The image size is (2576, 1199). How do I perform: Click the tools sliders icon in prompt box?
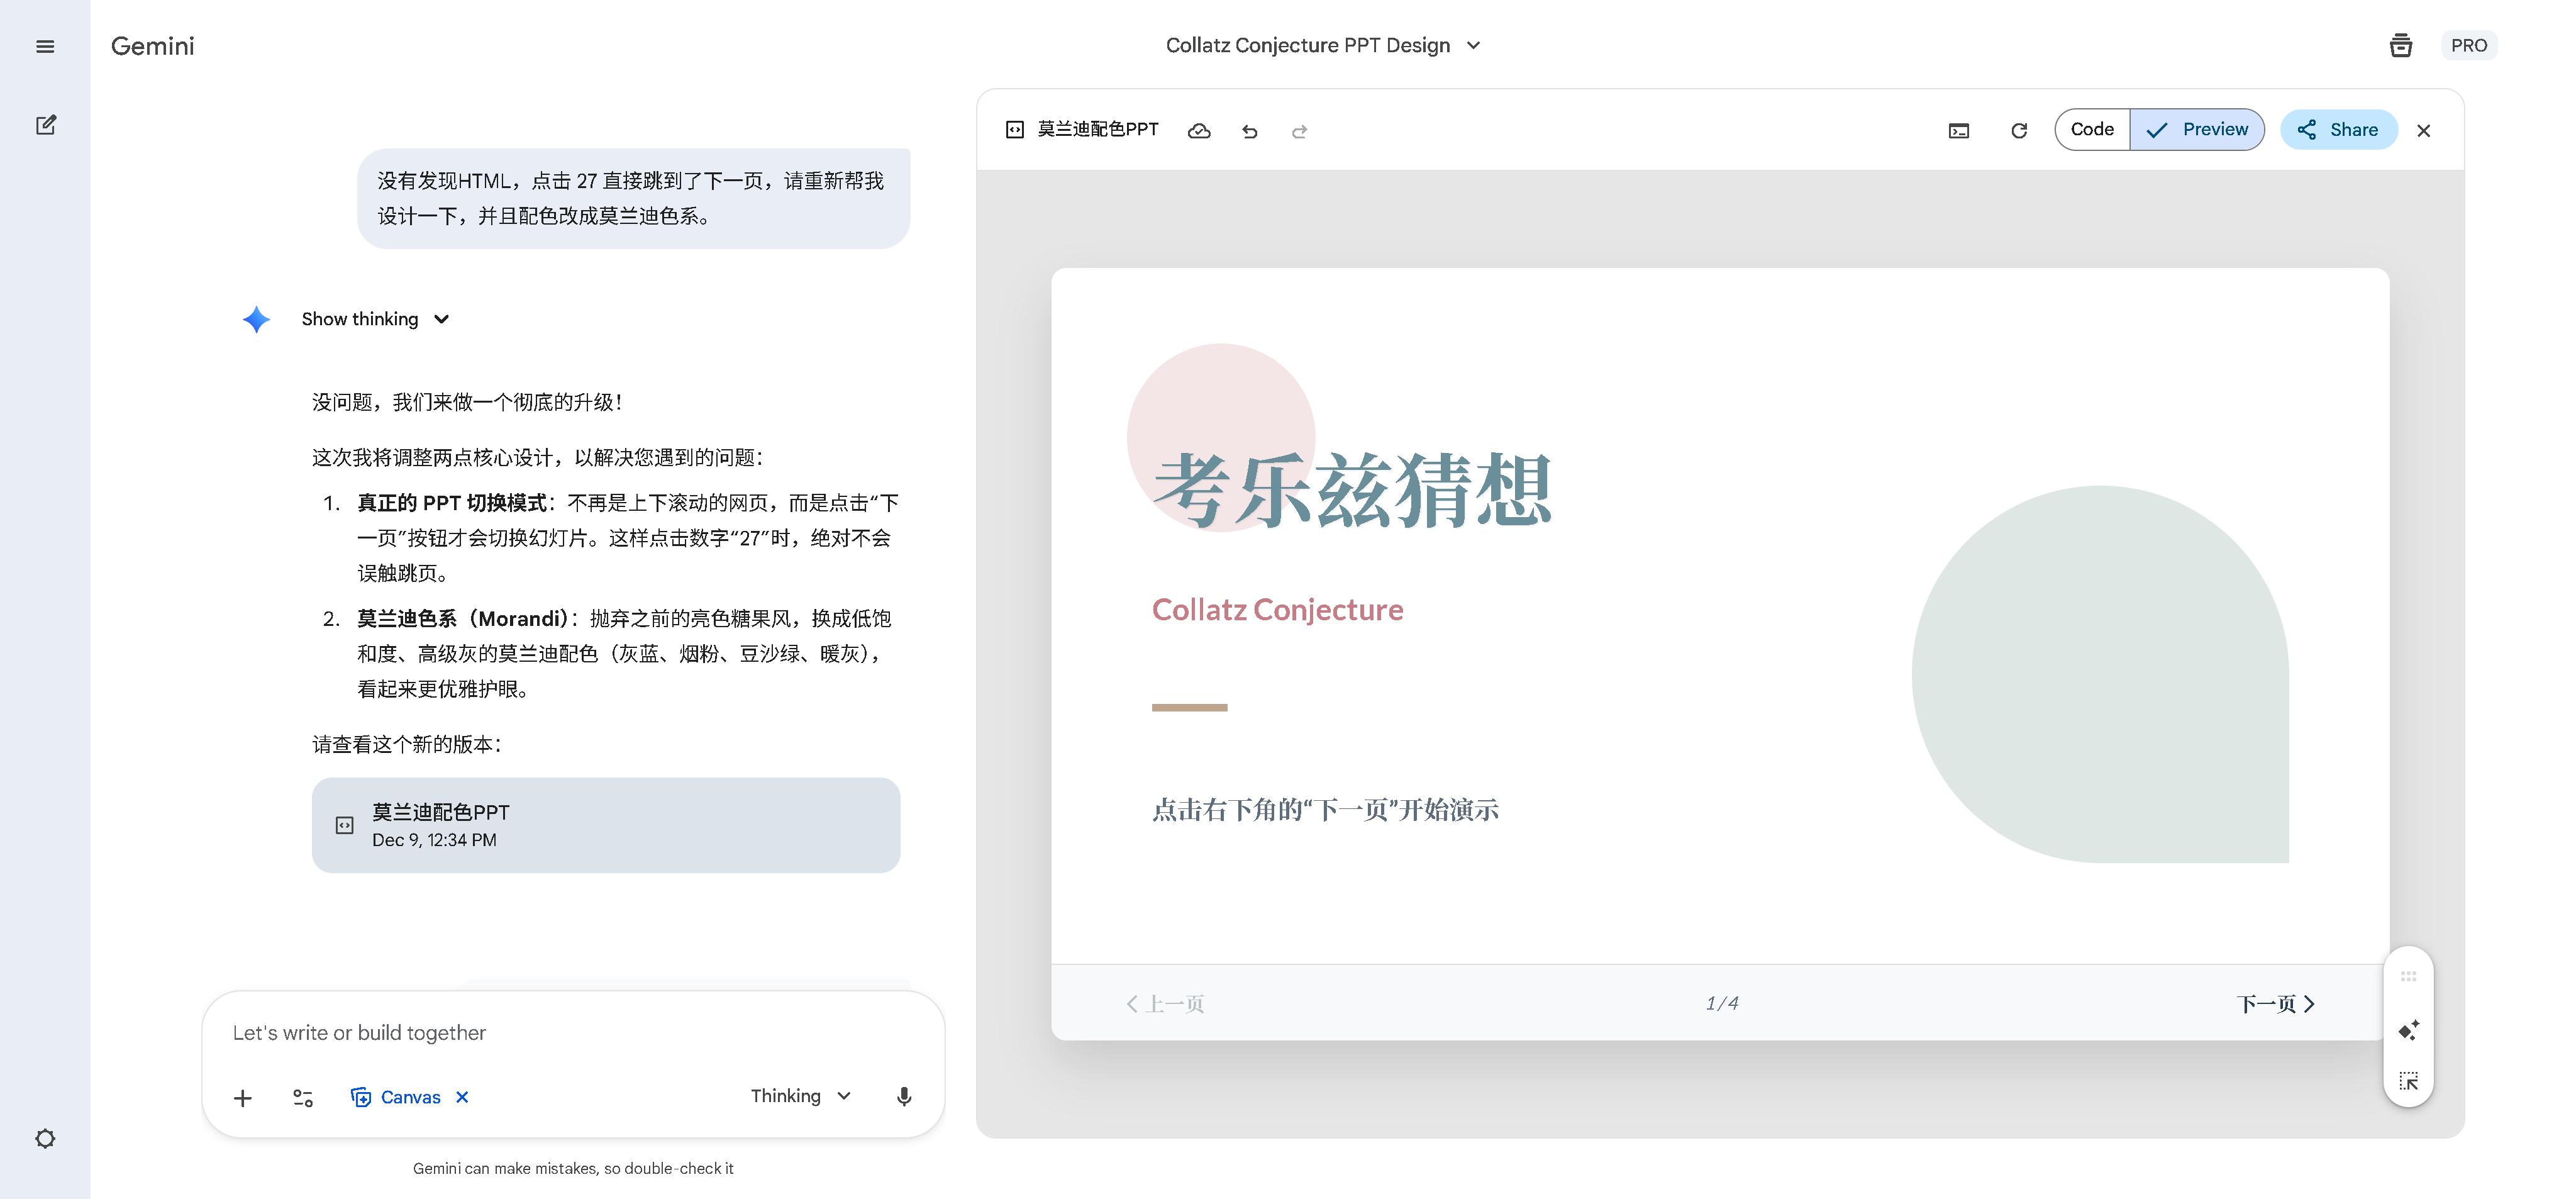(302, 1097)
